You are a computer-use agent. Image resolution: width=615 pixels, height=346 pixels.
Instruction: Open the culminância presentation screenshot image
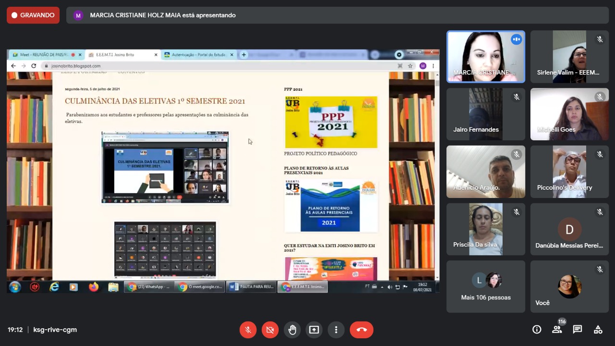coord(165,167)
